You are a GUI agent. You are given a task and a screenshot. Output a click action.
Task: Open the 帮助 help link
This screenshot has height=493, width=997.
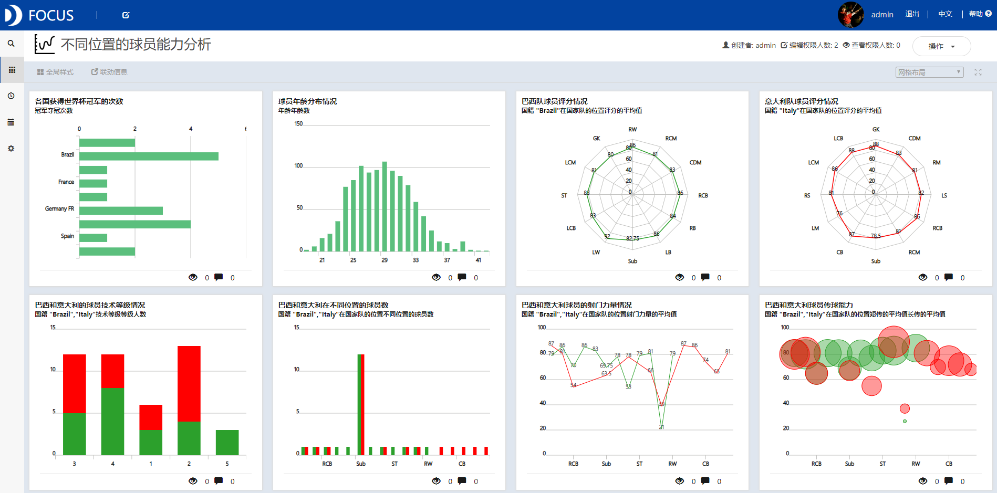click(x=980, y=14)
